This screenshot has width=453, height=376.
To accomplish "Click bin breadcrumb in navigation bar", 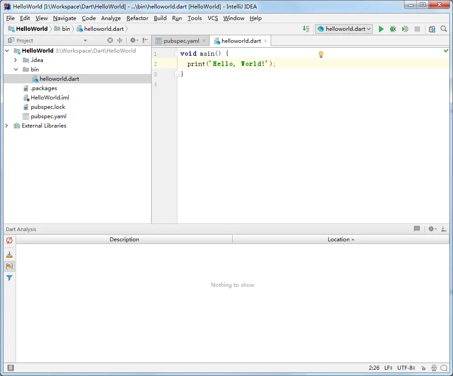I will tap(62, 29).
